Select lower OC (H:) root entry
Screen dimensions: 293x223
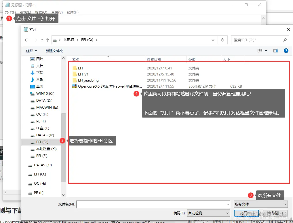tap(37, 183)
